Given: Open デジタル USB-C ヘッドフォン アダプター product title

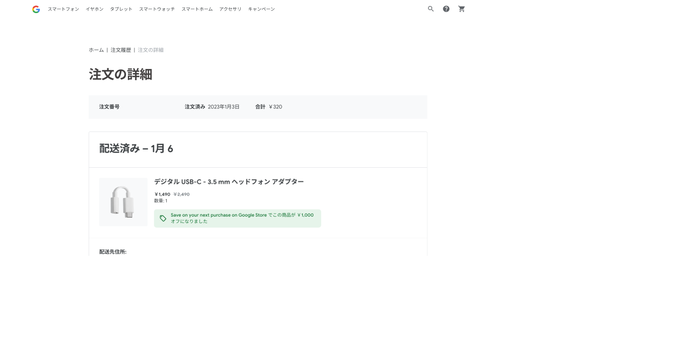Looking at the screenshot, I should (x=229, y=182).
